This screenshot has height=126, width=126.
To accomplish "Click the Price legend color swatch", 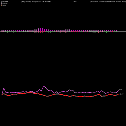I will click(x=2, y=5).
